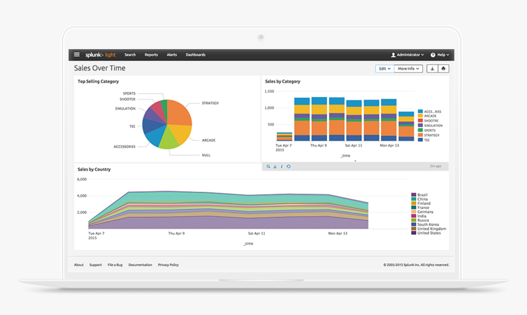The height and width of the screenshot is (315, 527).
Task: Open the hamburger navigation menu
Action: (x=77, y=55)
